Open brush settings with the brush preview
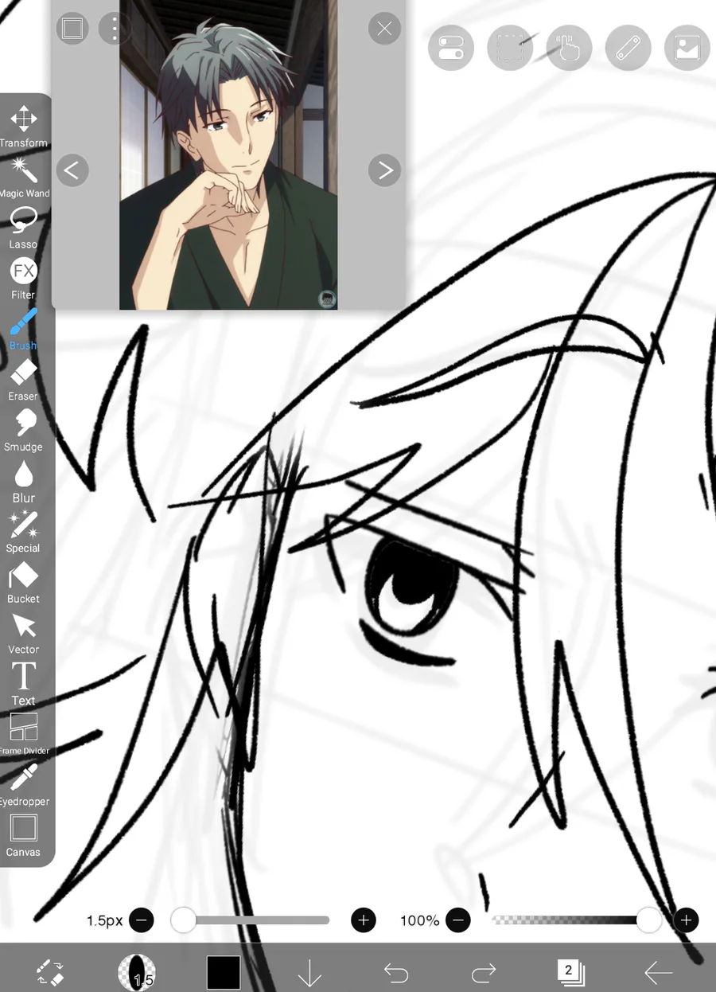The image size is (716, 992). 136,972
